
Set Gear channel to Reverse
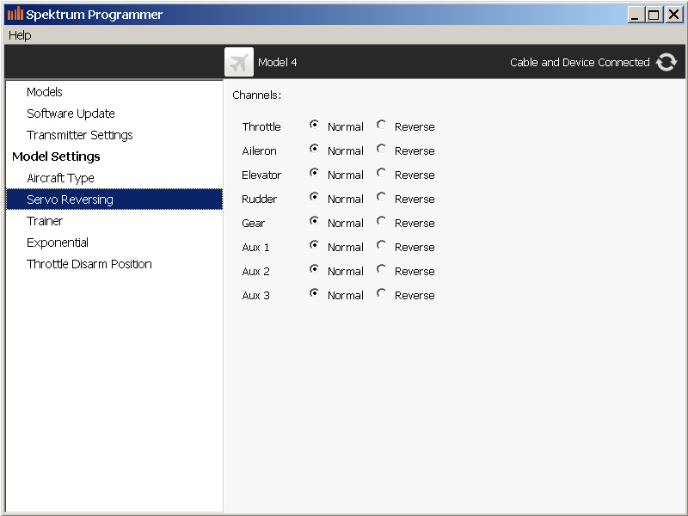381,221
